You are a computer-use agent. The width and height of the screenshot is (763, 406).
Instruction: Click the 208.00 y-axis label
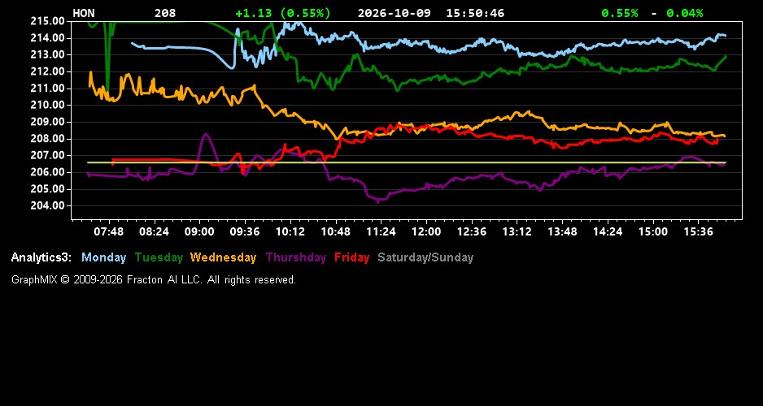48,138
